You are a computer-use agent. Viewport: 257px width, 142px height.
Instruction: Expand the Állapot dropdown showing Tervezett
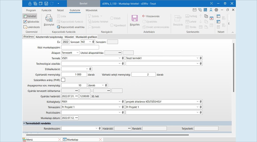click(77, 53)
